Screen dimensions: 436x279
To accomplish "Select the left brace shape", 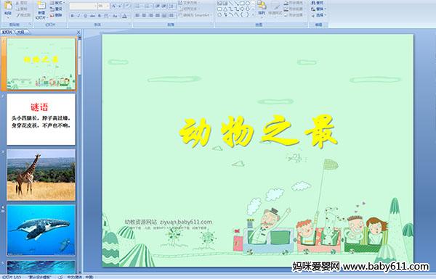I will point(242,14).
